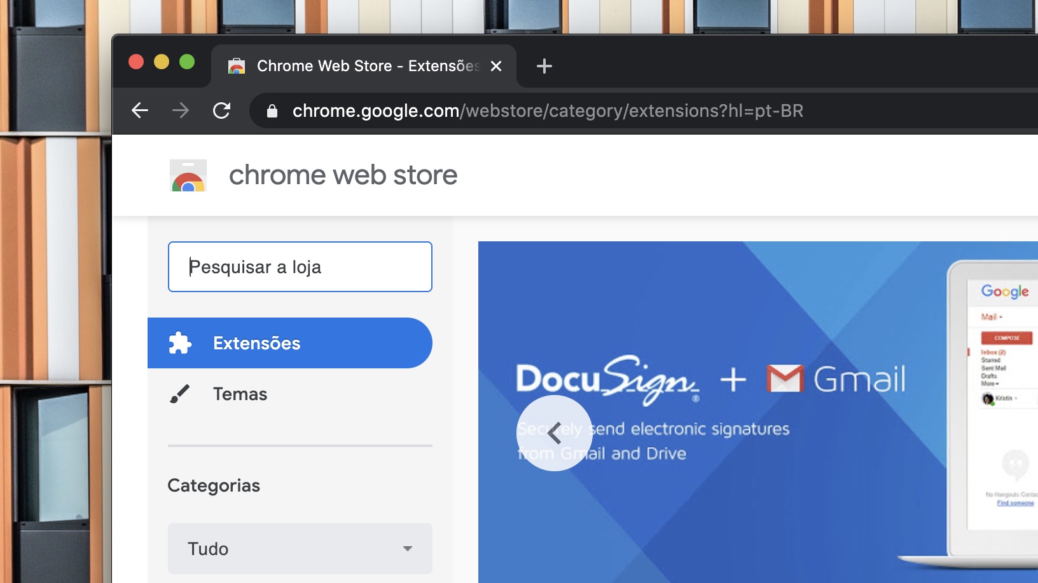Open the DocuSign + Gmail promo banner
Viewport: 1038px width, 583px height.
coord(758,412)
